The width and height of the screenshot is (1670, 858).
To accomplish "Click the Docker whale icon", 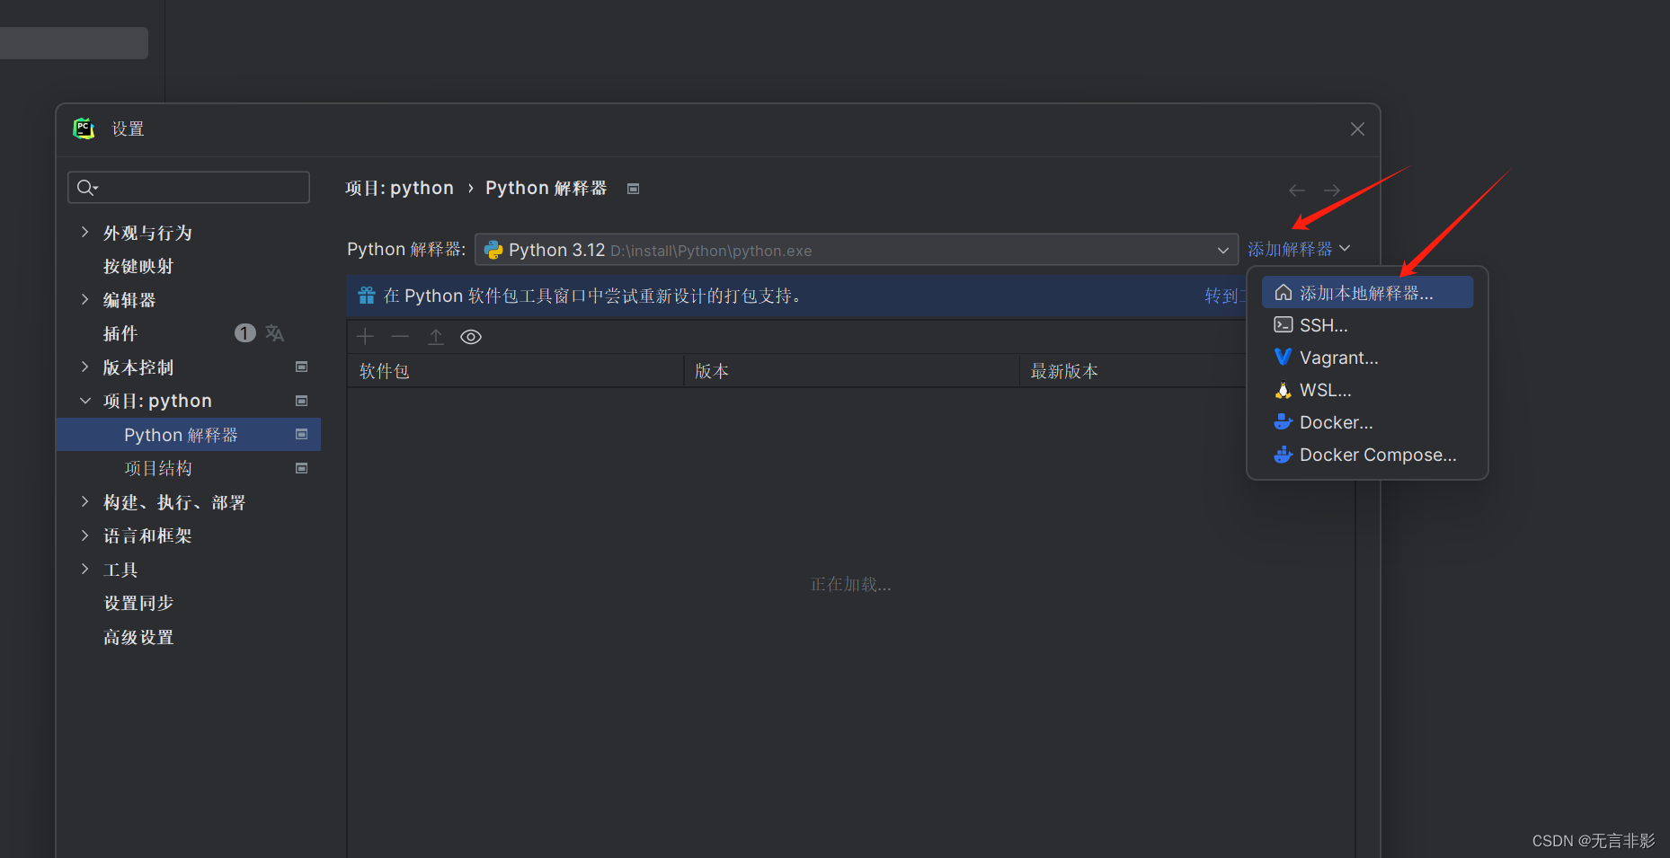I will pos(1284,422).
